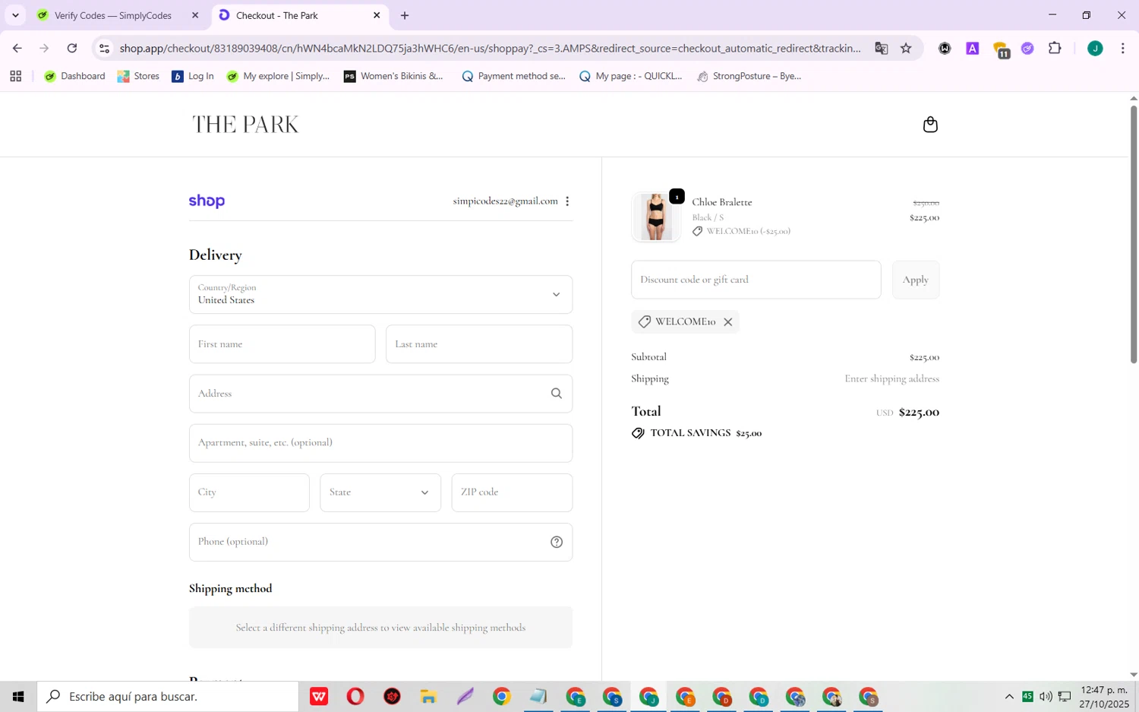View site information icon in address bar
This screenshot has width=1139, height=712.
105,48
